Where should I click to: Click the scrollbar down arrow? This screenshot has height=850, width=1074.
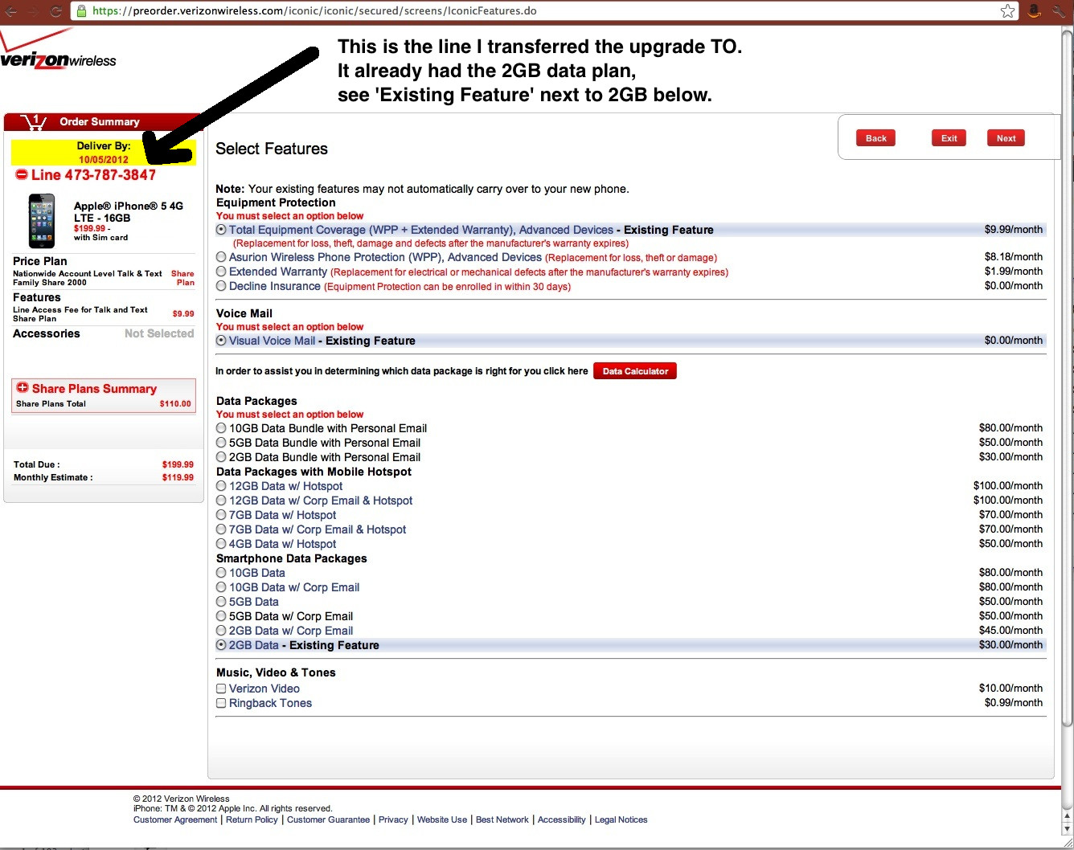[1068, 828]
